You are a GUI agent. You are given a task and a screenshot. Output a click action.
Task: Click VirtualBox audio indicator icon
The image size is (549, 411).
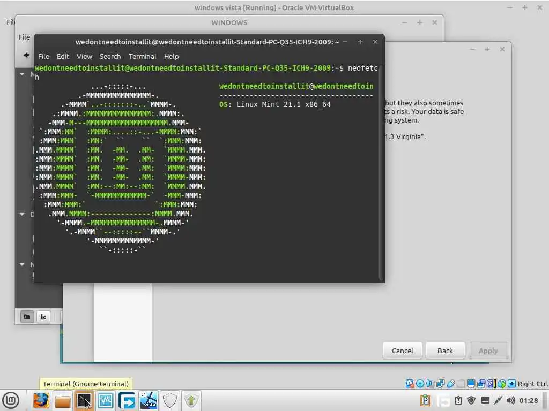click(x=430, y=384)
